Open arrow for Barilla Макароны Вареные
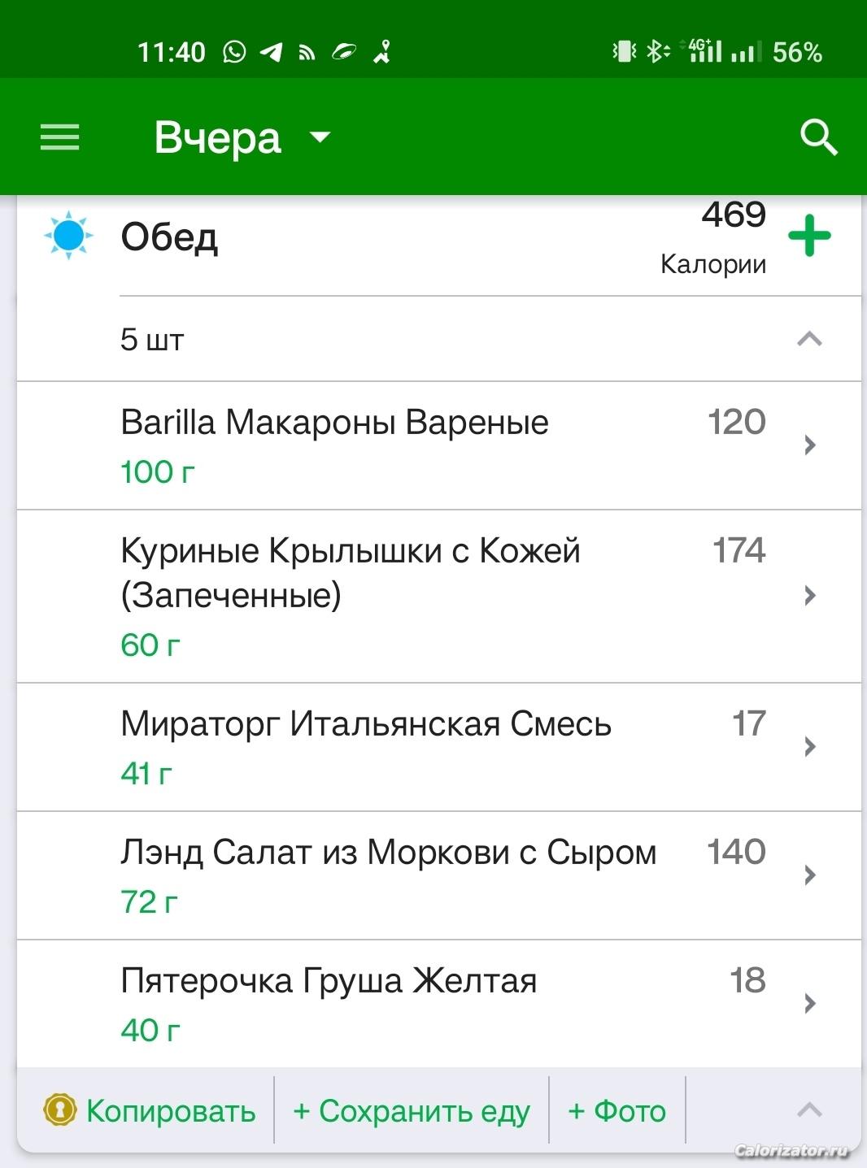The width and height of the screenshot is (867, 1168). click(x=809, y=445)
